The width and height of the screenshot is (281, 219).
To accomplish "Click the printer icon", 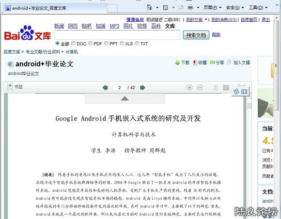I will pos(190,7).
